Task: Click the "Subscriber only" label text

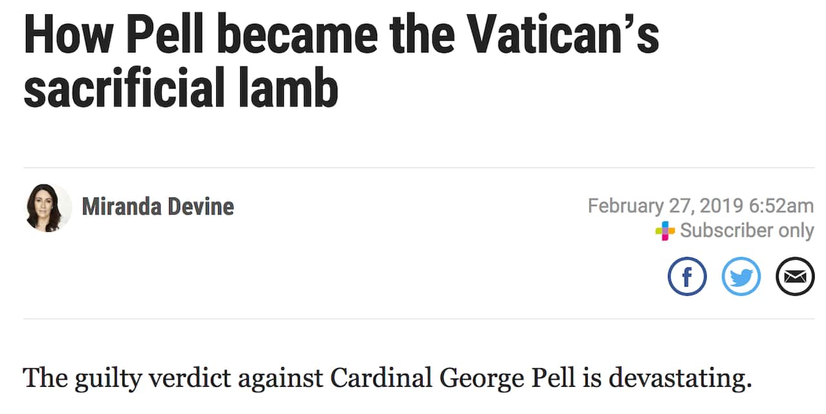Action: (x=747, y=231)
